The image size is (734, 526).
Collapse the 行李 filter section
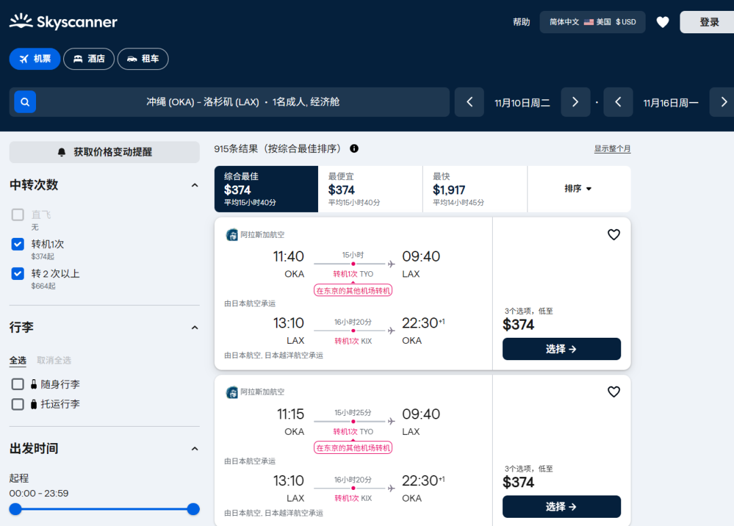[194, 328]
